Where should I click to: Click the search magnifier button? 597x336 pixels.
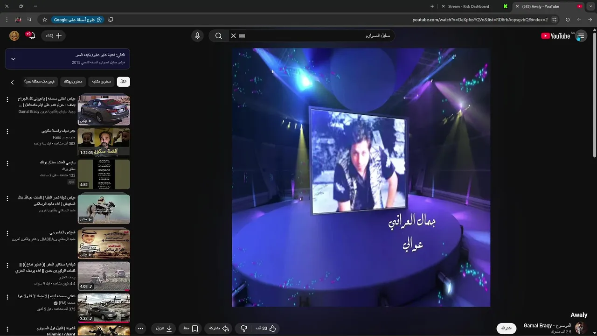click(x=218, y=36)
